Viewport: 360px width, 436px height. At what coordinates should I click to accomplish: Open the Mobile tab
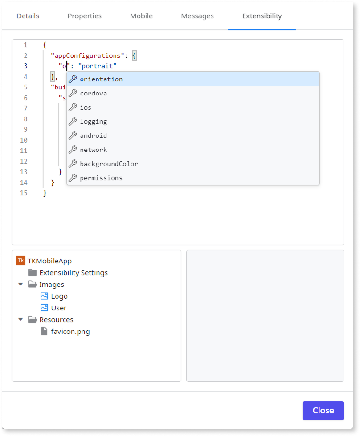click(x=141, y=16)
